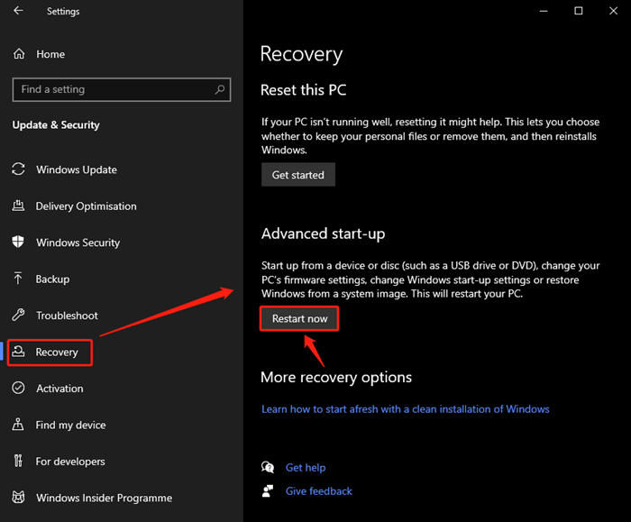The width and height of the screenshot is (631, 522).
Task: Click the Activation checkmark circle icon
Action: (18, 388)
